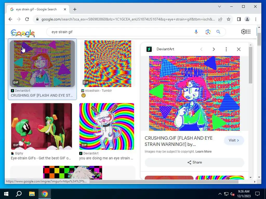Open the CRUSHING.GIF preview title link
This screenshot has width=266, height=199.
pyautogui.click(x=178, y=141)
